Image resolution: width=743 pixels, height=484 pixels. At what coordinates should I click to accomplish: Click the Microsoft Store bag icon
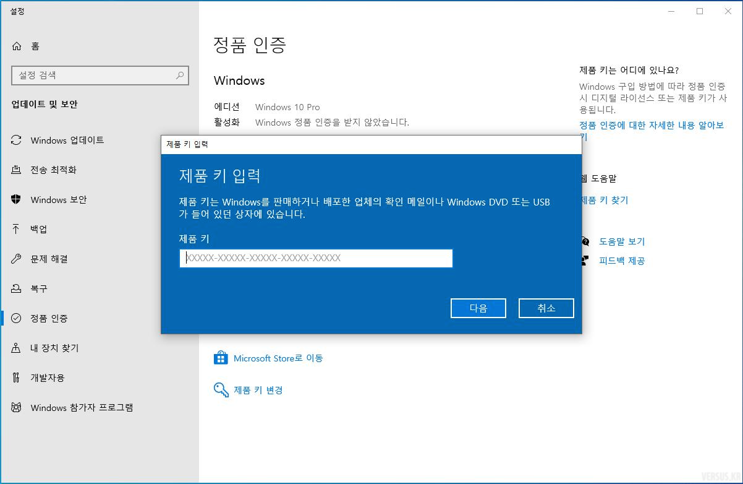coord(221,358)
